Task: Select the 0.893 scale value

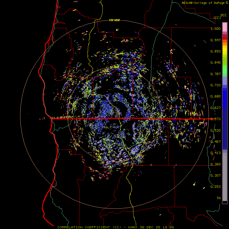Action: 216,51
